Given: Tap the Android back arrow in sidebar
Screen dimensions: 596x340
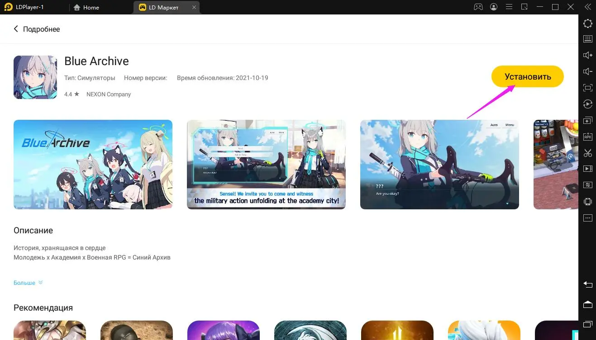Looking at the screenshot, I should click(587, 284).
